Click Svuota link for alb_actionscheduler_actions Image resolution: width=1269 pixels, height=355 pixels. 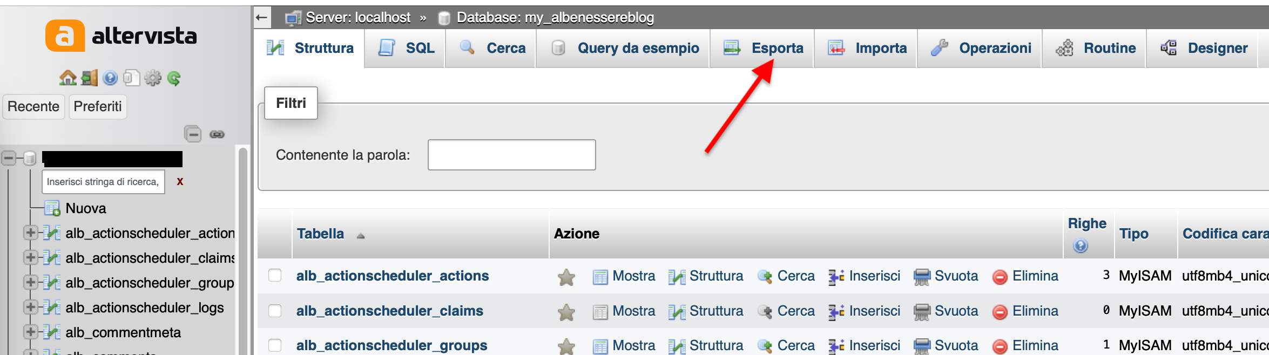pos(956,276)
